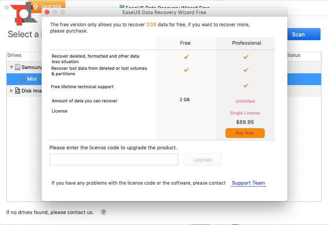Click the Single License label under Professional
The height and width of the screenshot is (225, 329).
(245, 113)
